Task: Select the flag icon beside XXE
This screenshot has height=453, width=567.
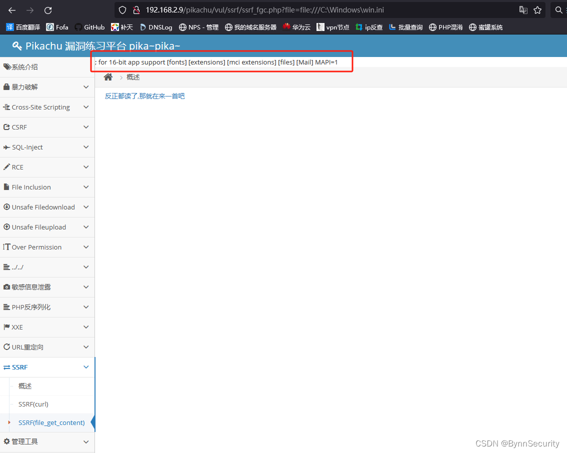Action: tap(6, 327)
